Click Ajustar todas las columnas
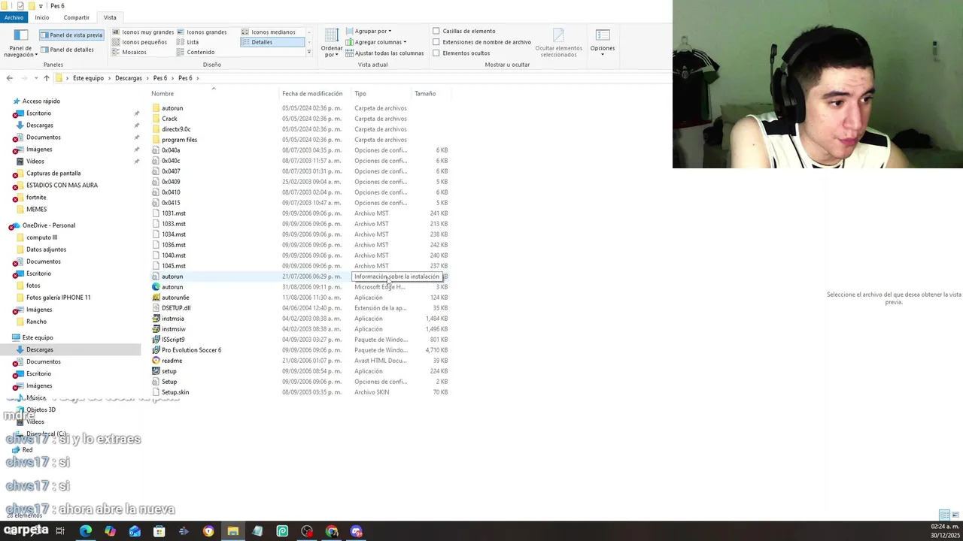 384,53
